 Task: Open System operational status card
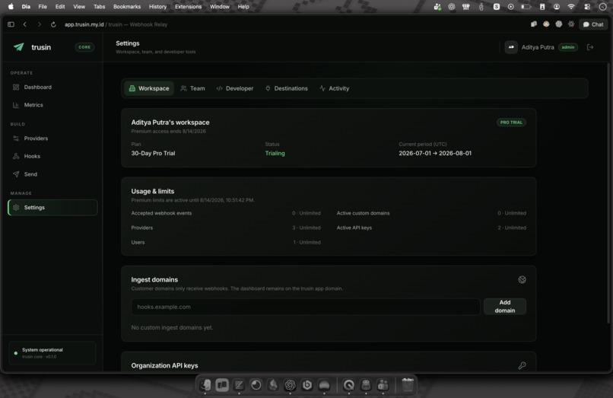(x=52, y=353)
